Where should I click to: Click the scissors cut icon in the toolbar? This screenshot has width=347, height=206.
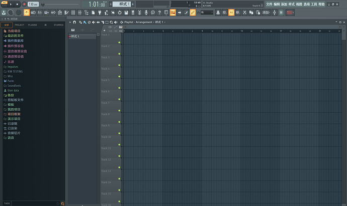(244, 13)
